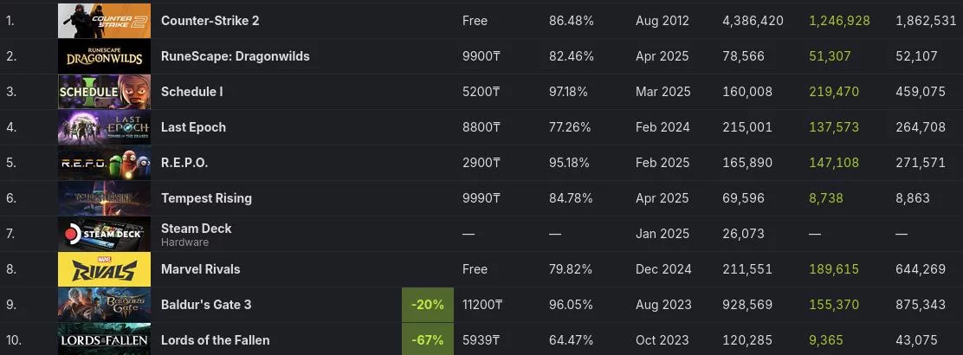Image resolution: width=963 pixels, height=355 pixels.
Task: Open the Counter-Strike 2 game thumbnail
Action: (105, 21)
